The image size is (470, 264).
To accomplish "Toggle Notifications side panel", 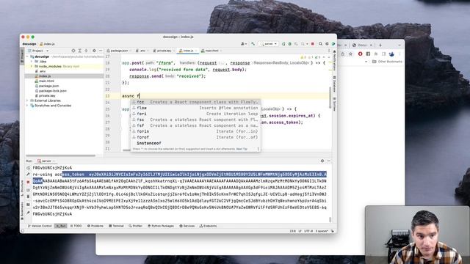I will 334,60.
